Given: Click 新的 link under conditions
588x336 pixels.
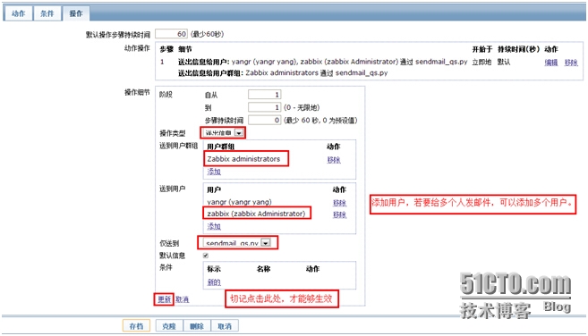Looking at the screenshot, I should [x=214, y=282].
